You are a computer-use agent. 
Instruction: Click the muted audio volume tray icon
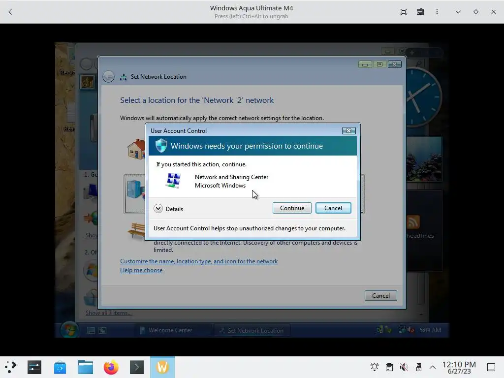[404, 367]
